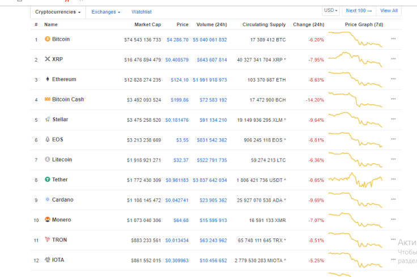The image size is (417, 277).
Task: Open the more-options dots for Stellar row
Action: click(393, 119)
